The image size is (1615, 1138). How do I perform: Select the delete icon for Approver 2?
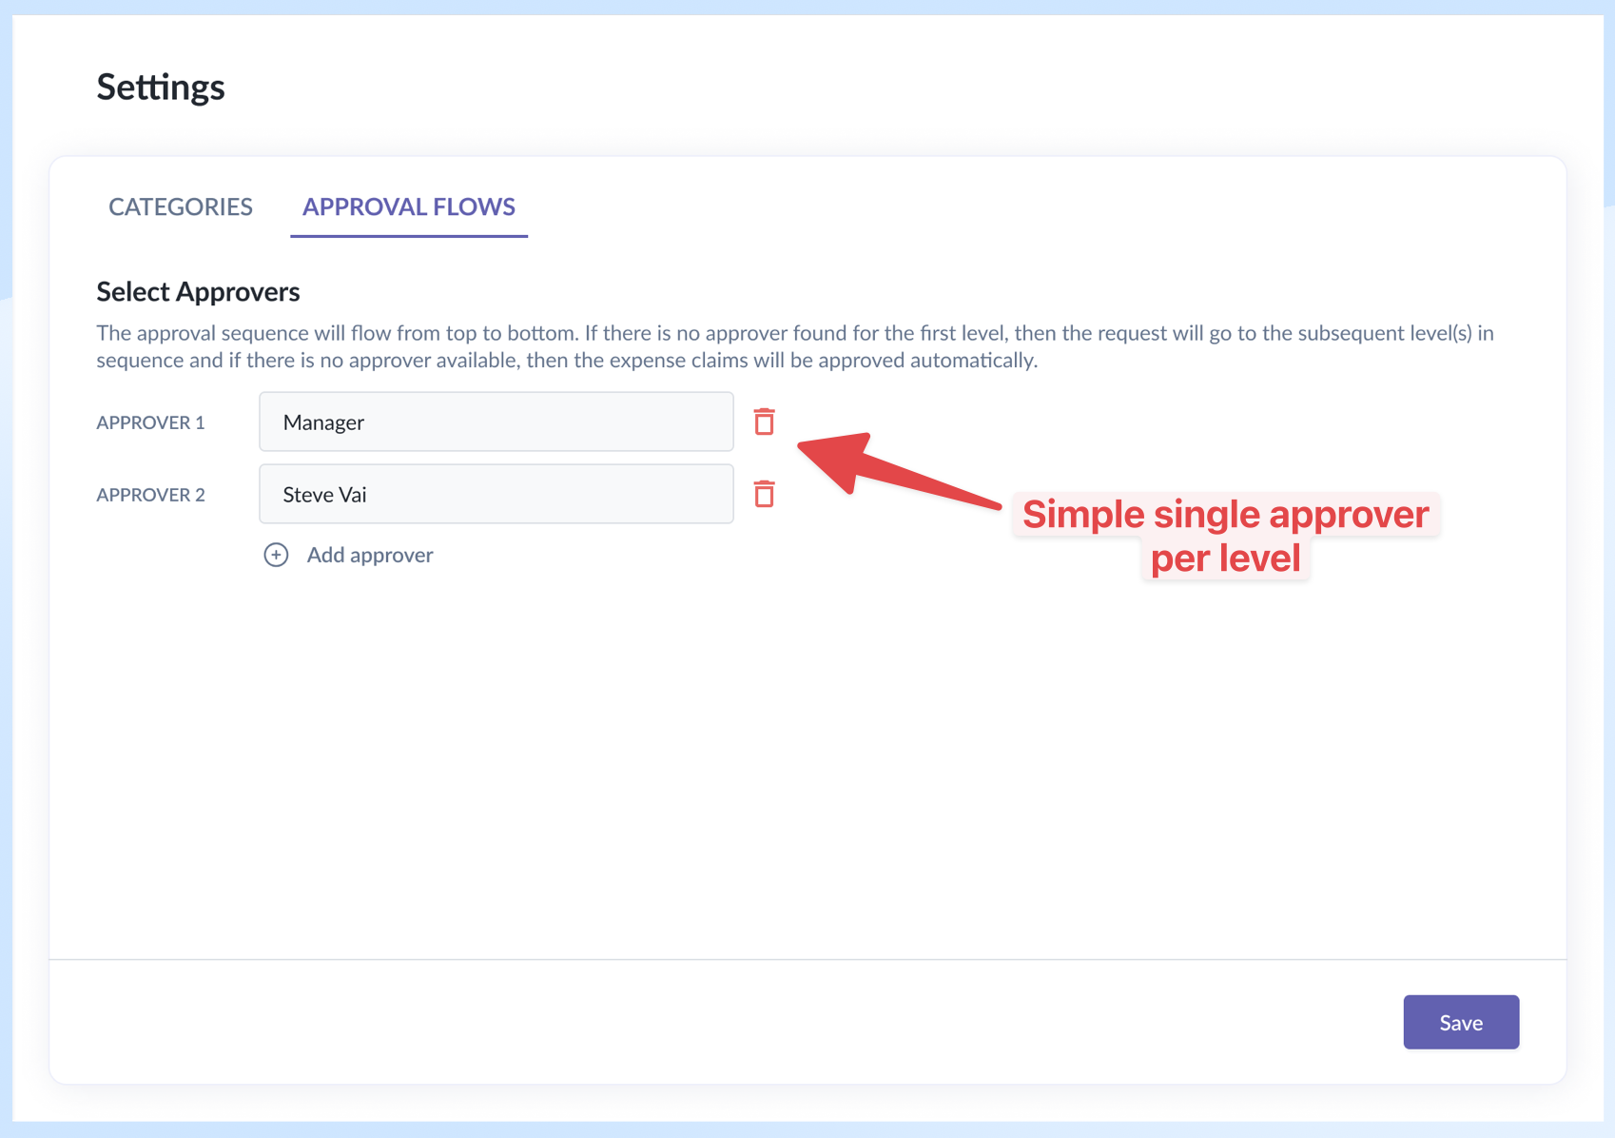764,494
